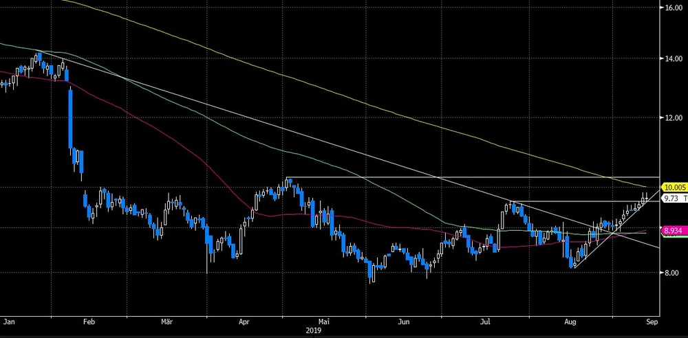Click the 2019 year label
688x338 pixels.
click(x=314, y=330)
